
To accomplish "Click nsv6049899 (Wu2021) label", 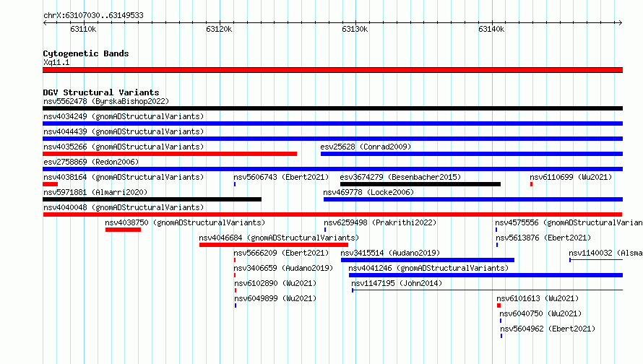I will click(x=275, y=298).
